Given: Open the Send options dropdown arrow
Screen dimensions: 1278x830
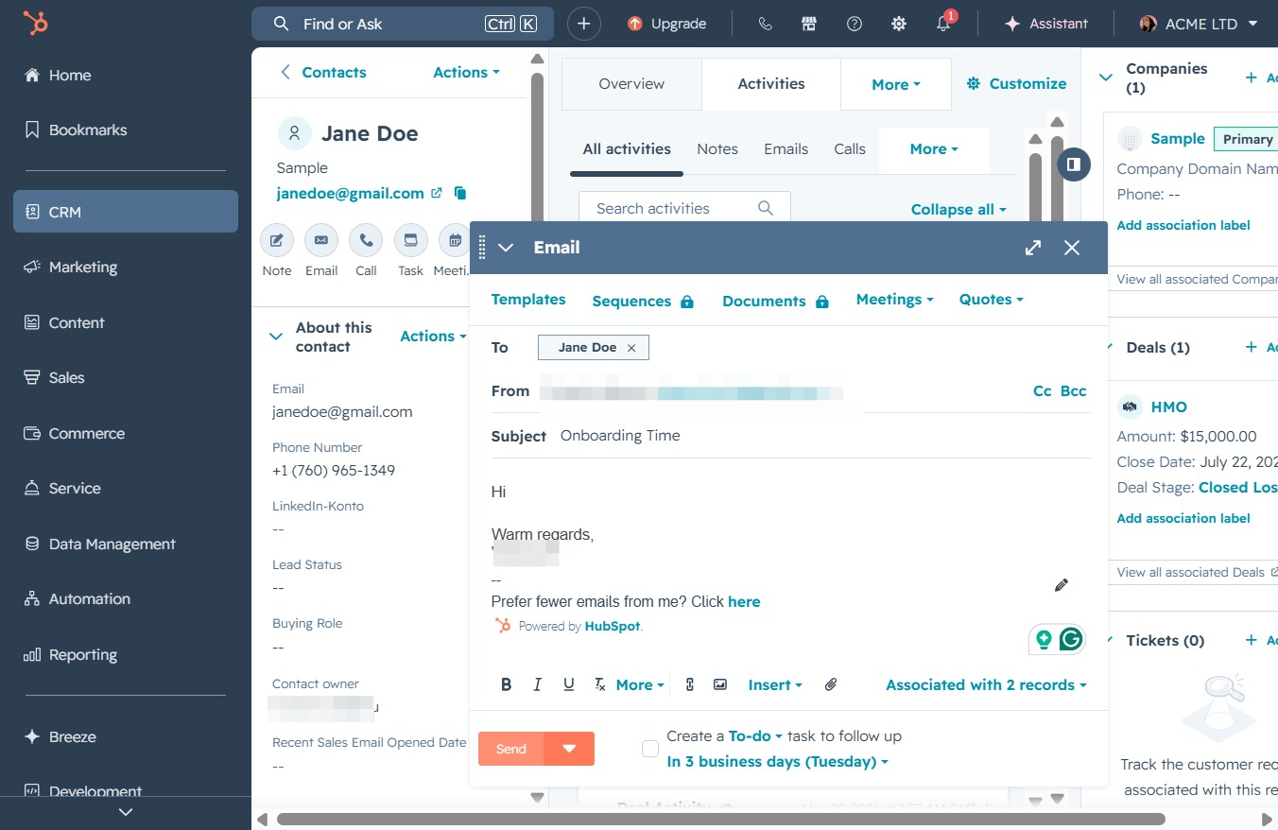Looking at the screenshot, I should (569, 749).
